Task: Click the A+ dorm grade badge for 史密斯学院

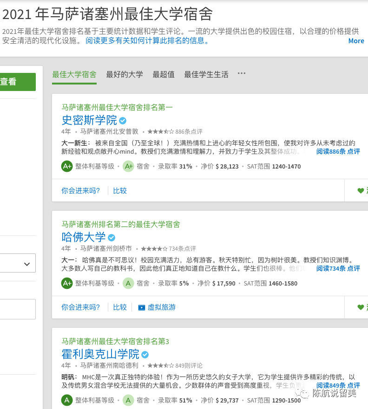Action: click(128, 166)
